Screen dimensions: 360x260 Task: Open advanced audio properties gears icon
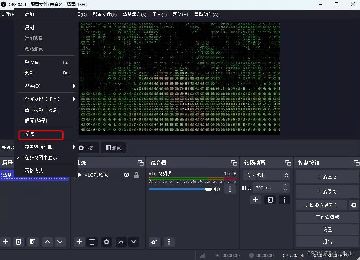click(154, 242)
